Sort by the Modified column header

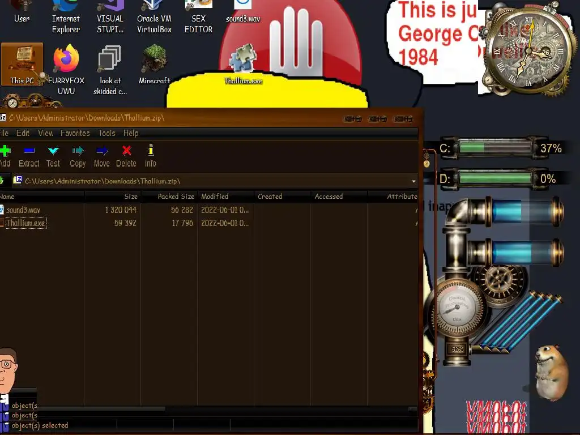(226, 197)
